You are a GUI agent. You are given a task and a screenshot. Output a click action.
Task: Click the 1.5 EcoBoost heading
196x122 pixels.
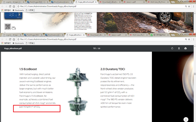(x=28, y=69)
